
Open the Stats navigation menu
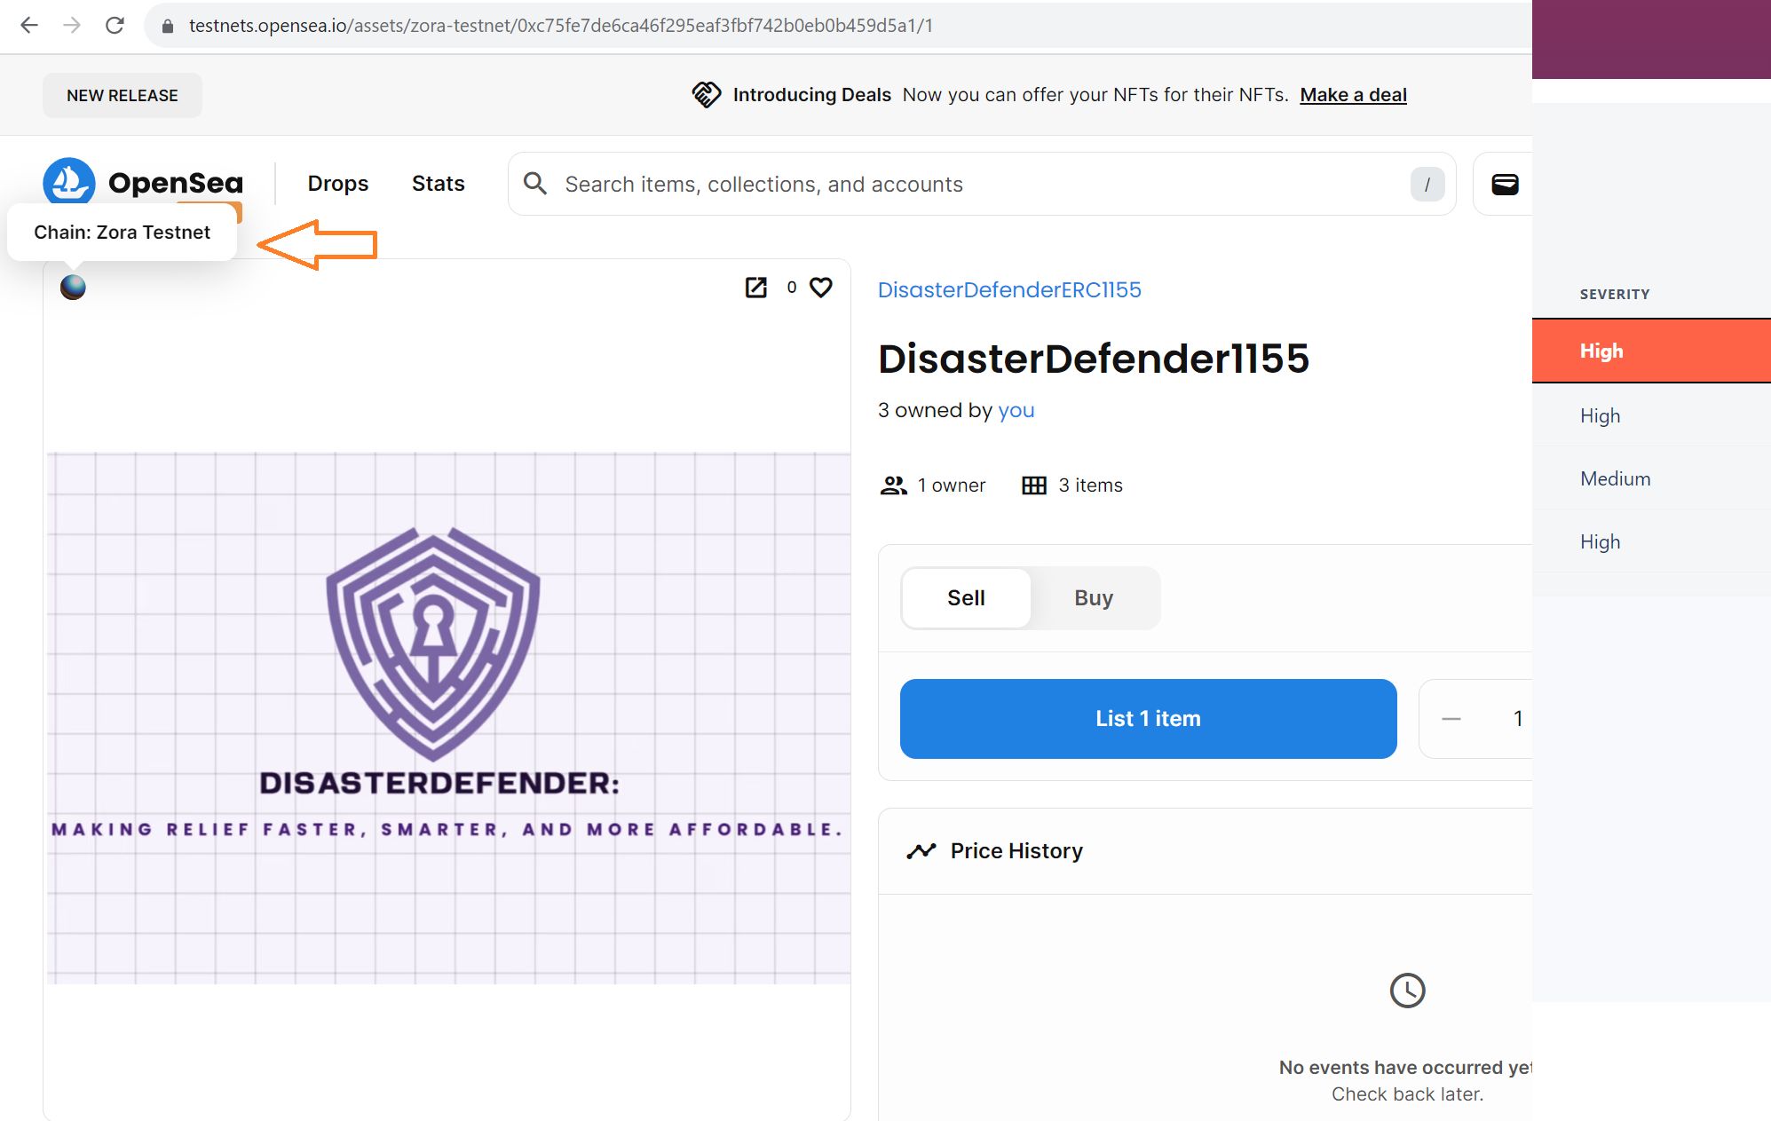pyautogui.click(x=438, y=183)
